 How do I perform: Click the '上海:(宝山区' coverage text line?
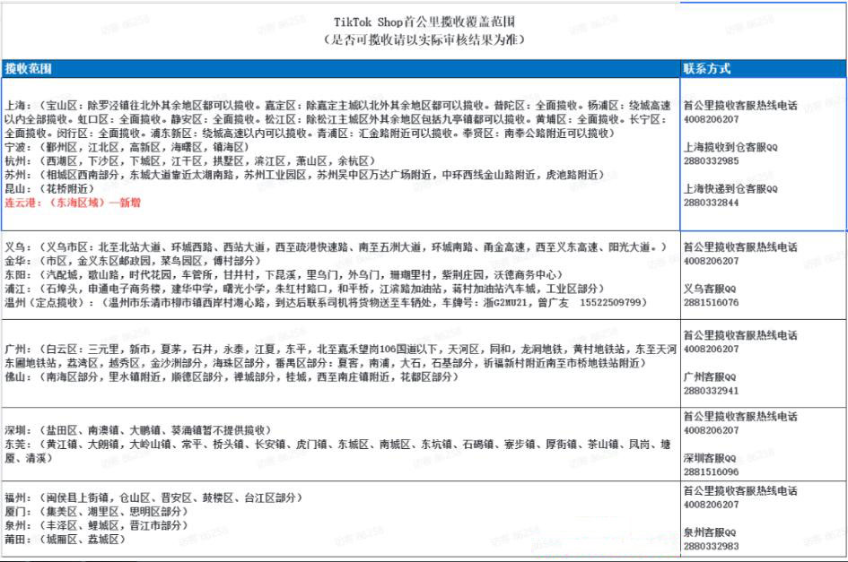click(x=338, y=106)
